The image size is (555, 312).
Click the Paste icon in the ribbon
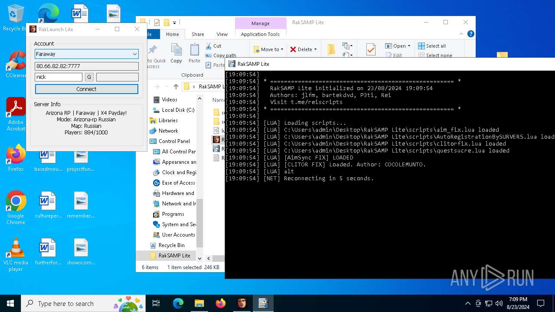pyautogui.click(x=194, y=53)
